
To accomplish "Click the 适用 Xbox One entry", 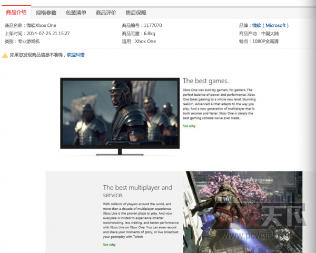I will (139, 42).
